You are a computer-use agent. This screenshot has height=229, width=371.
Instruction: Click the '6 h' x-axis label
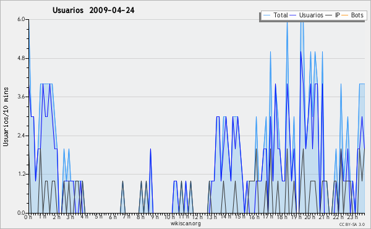pyautogui.click(x=113, y=217)
